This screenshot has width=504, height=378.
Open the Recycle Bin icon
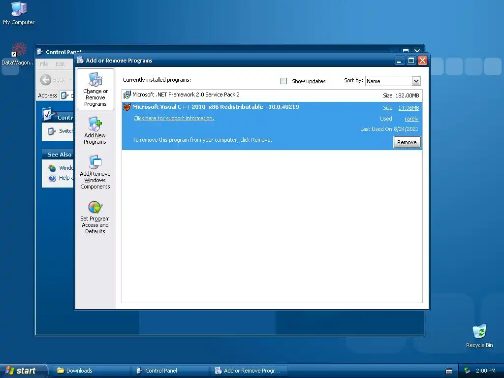coord(479,336)
